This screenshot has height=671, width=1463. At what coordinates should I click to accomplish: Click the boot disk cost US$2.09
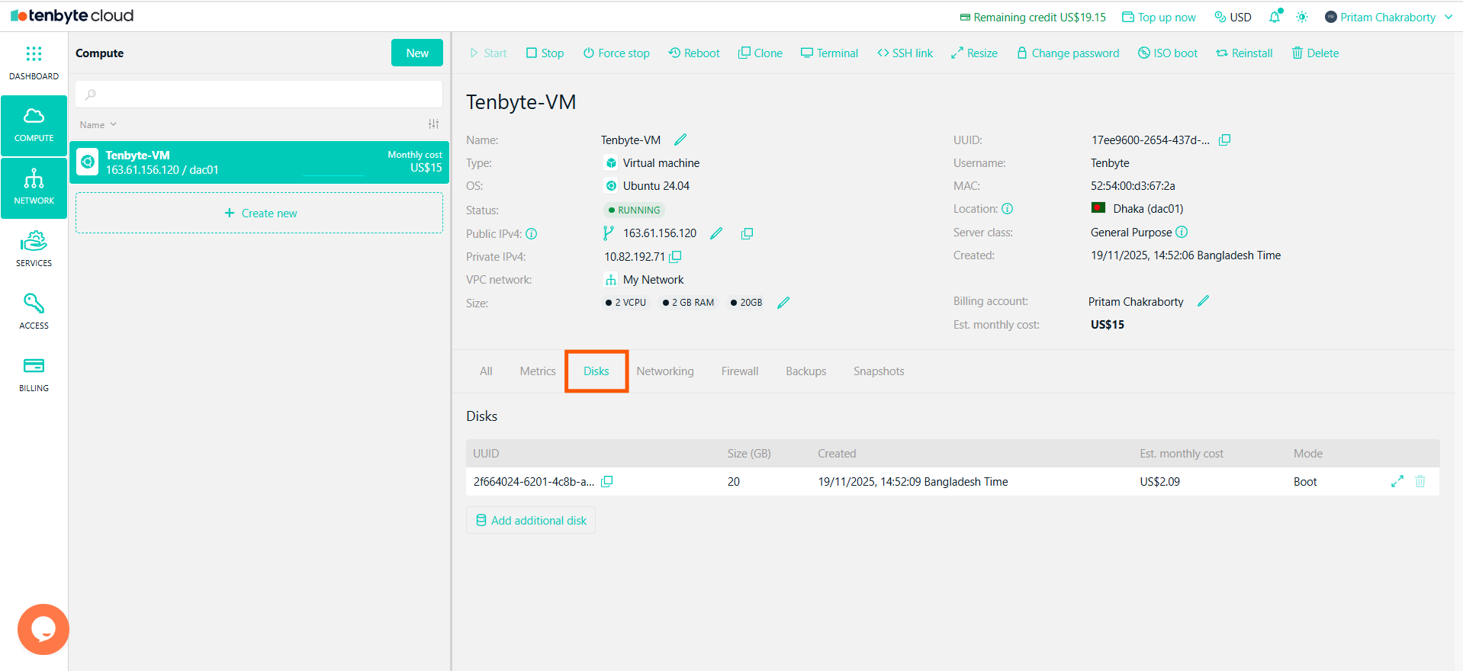[x=1159, y=482]
